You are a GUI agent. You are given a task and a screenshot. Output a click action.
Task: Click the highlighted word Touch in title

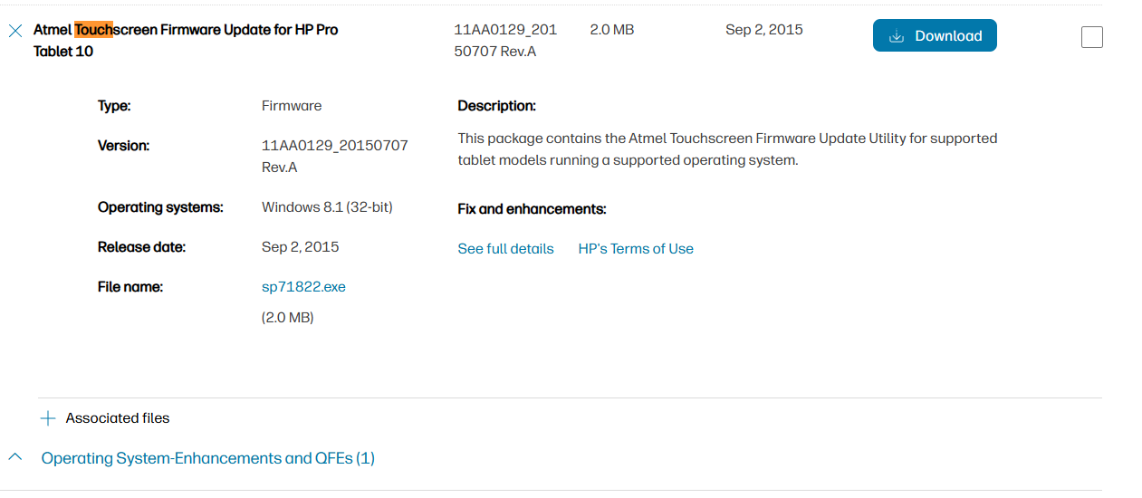(94, 30)
